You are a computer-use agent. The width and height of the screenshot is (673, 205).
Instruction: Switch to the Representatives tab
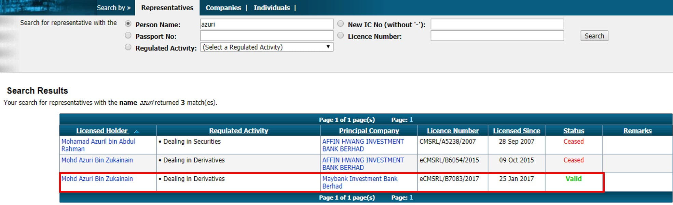point(167,8)
